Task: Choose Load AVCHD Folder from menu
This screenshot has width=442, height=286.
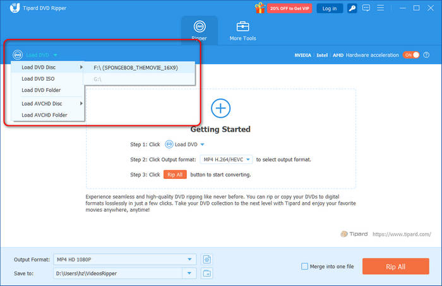Action: [x=47, y=115]
